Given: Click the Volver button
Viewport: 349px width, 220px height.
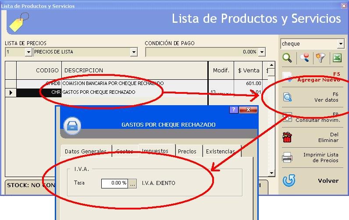Looking at the screenshot, I should point(313,181).
